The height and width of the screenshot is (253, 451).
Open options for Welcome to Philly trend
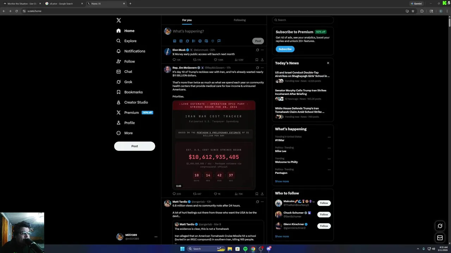pos(329,159)
